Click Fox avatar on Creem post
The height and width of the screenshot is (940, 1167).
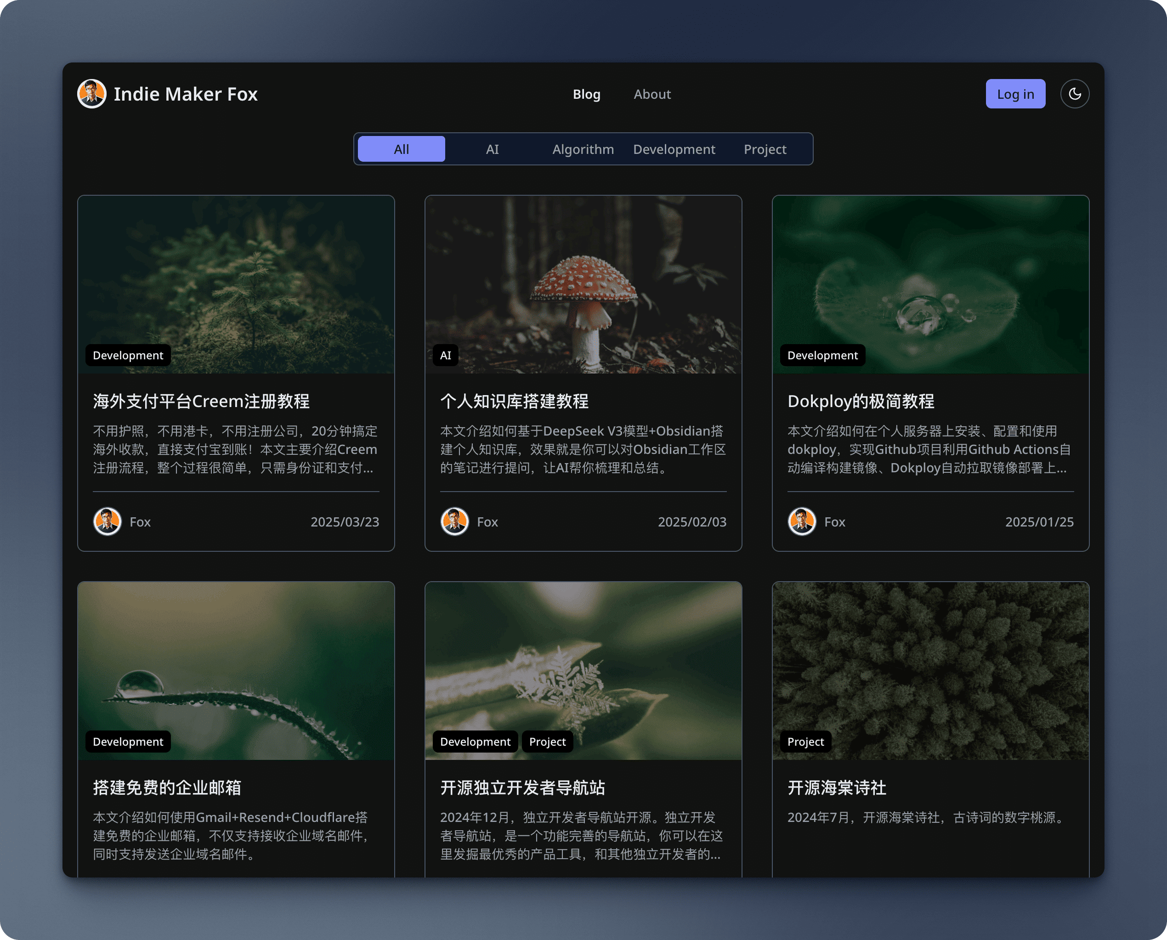pyautogui.click(x=107, y=521)
